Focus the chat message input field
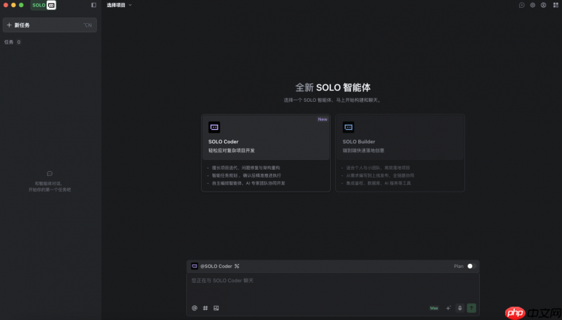Viewport: 562px width, 320px height. pos(333,288)
